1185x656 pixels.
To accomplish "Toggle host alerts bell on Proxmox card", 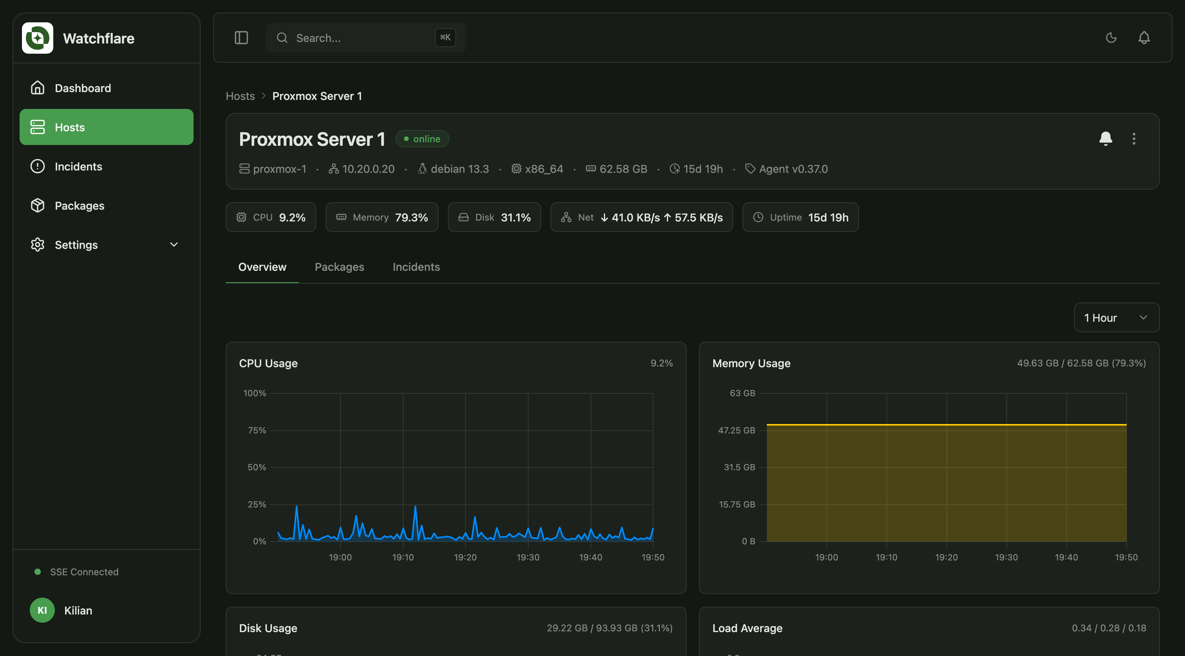I will [x=1105, y=138].
